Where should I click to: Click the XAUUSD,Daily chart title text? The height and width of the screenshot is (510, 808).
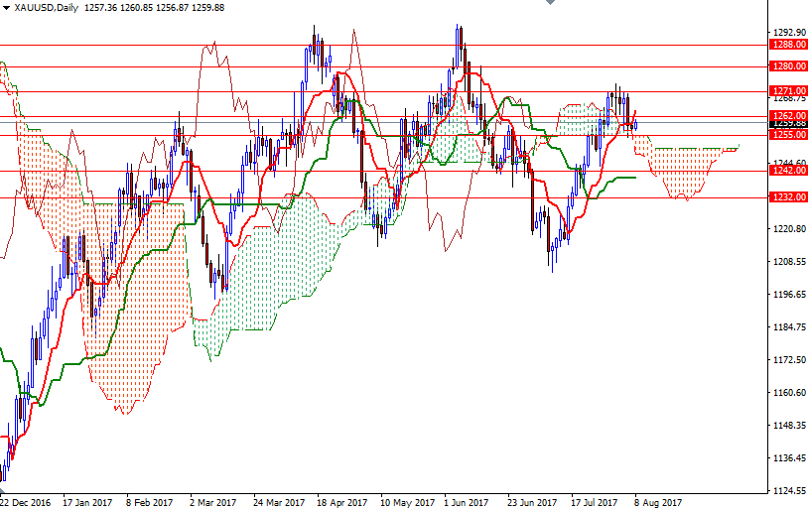coord(47,8)
